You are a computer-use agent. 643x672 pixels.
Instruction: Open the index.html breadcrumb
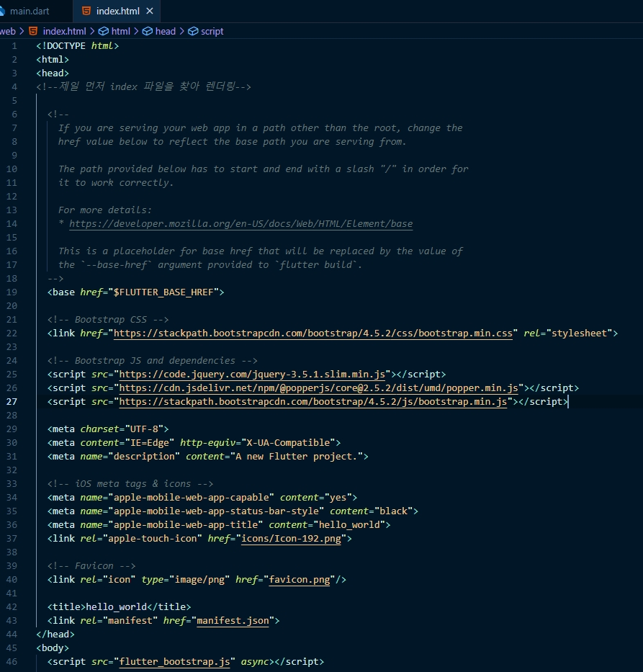click(x=64, y=31)
